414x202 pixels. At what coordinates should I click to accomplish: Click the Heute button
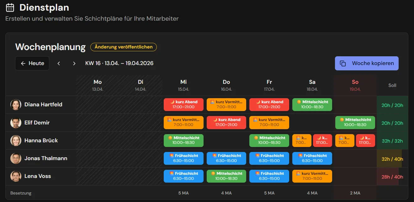(x=32, y=63)
